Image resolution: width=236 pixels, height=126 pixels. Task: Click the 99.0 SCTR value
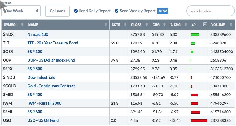click(x=115, y=43)
